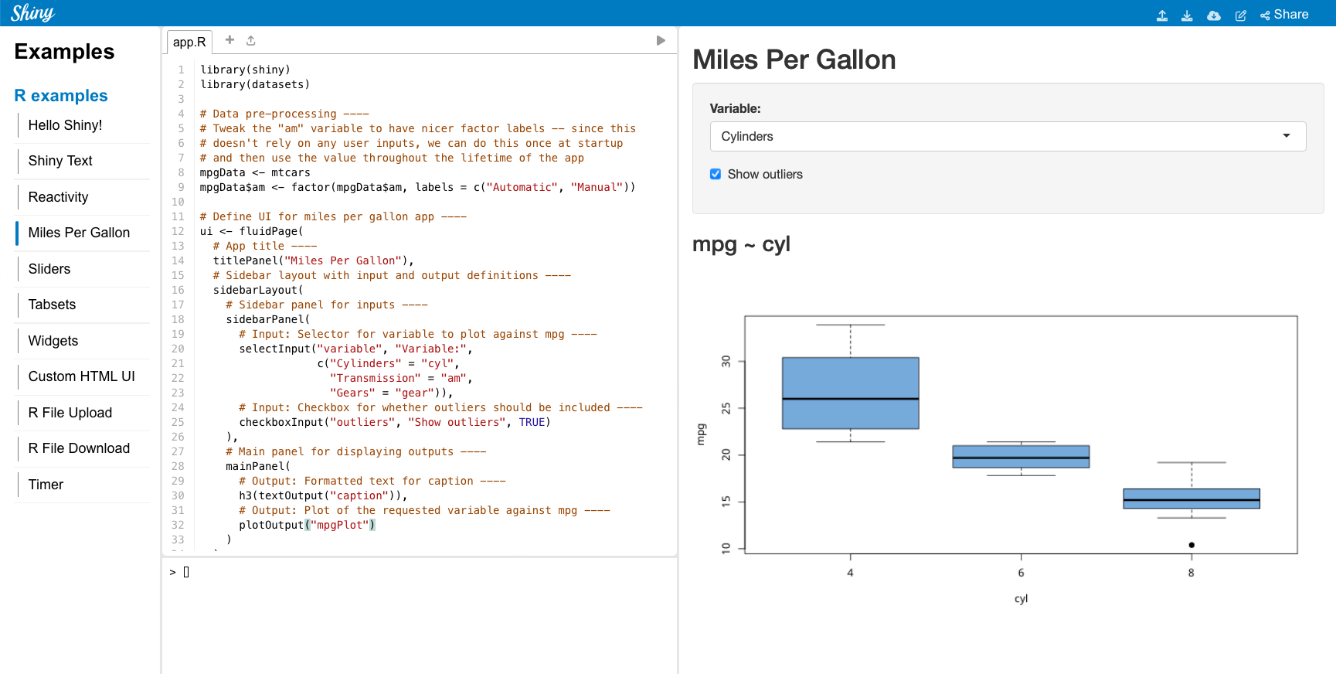
Task: Click upload file icon beside app.R tab
Action: coord(250,40)
